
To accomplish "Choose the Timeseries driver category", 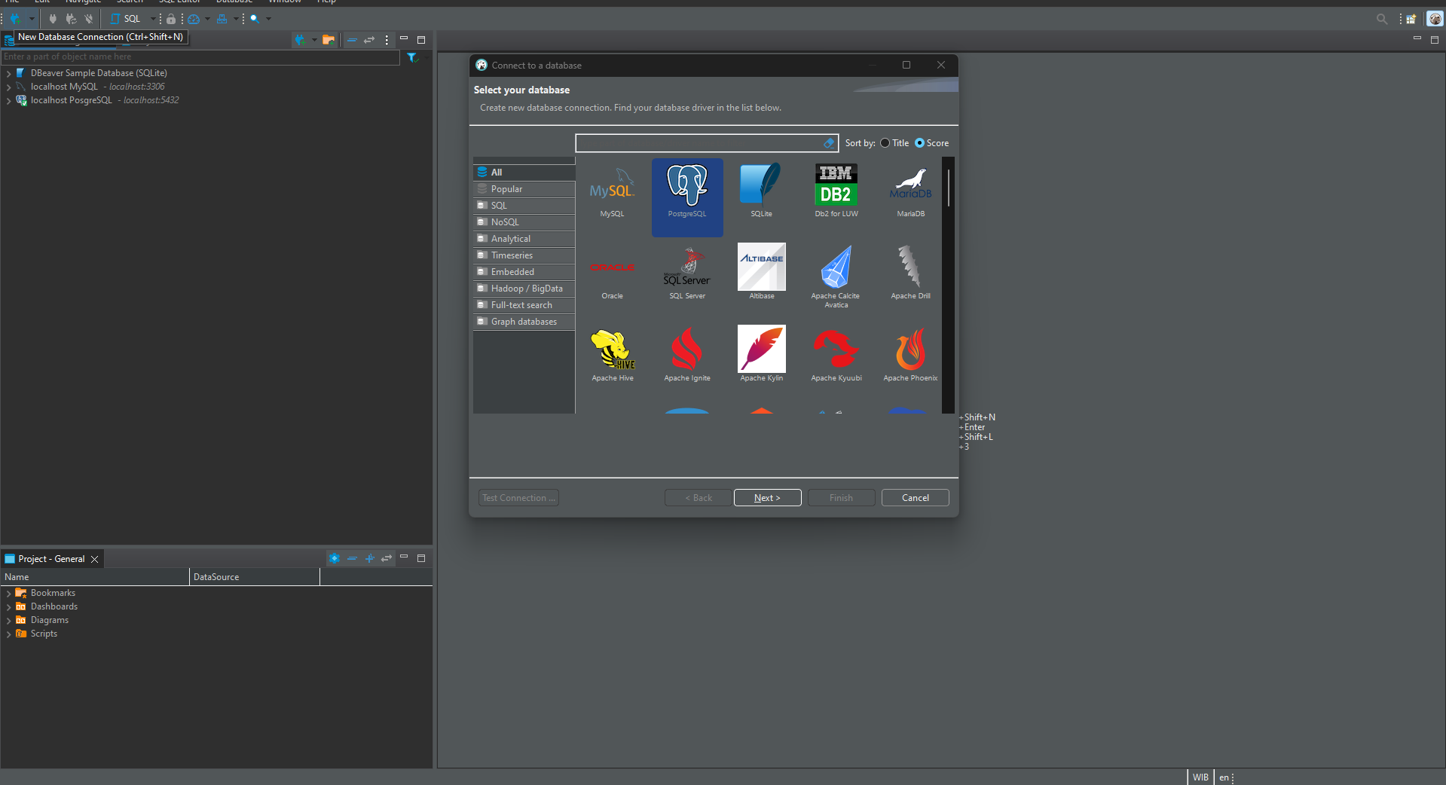I will [x=524, y=255].
